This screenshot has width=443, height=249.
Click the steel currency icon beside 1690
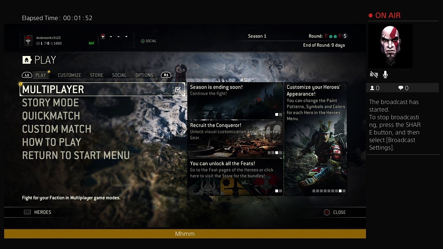[x=51, y=44]
